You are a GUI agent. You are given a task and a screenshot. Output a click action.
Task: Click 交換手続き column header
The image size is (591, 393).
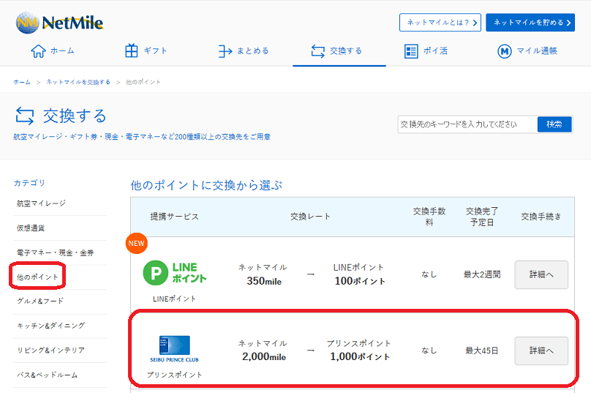(541, 217)
